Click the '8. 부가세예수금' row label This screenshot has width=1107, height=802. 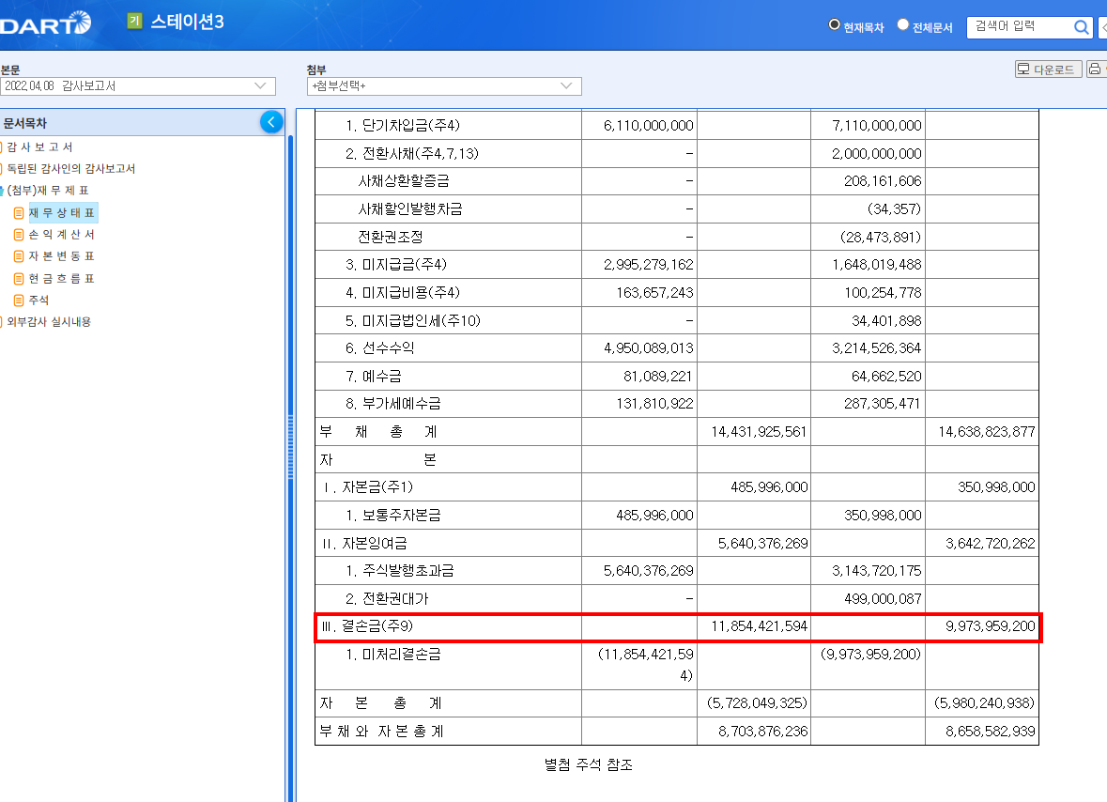tap(393, 404)
